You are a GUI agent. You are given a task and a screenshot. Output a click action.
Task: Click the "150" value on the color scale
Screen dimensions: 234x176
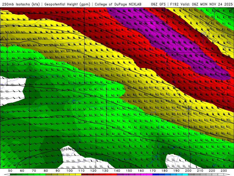pos(129,171)
